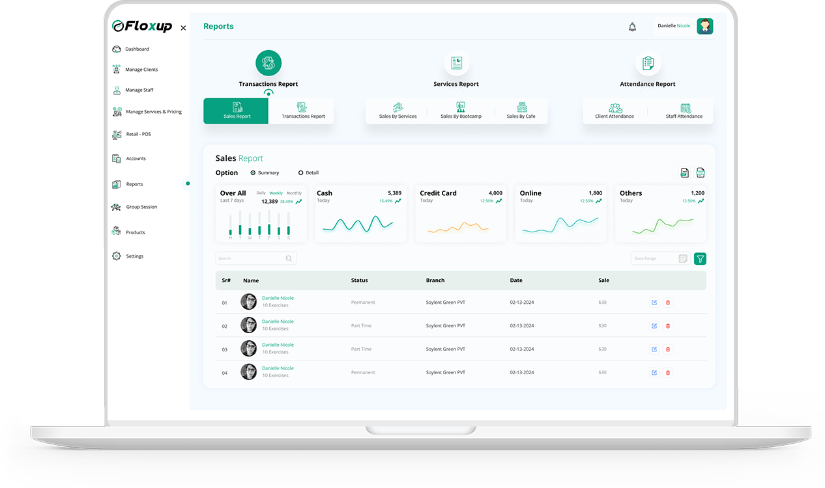This screenshot has height=488, width=825.
Task: Delete row 03 with the trash icon
Action: tap(668, 349)
